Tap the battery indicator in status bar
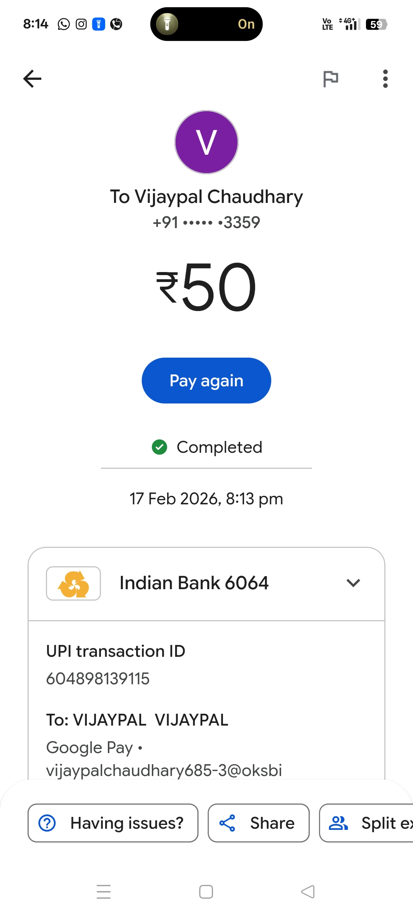This screenshot has width=413, height=917. pyautogui.click(x=376, y=24)
